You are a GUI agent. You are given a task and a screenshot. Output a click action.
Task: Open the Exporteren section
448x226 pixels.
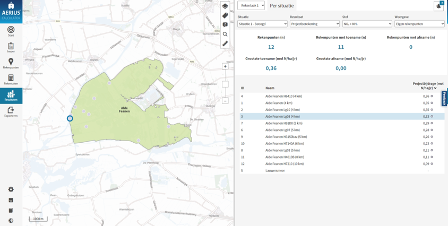click(11, 112)
